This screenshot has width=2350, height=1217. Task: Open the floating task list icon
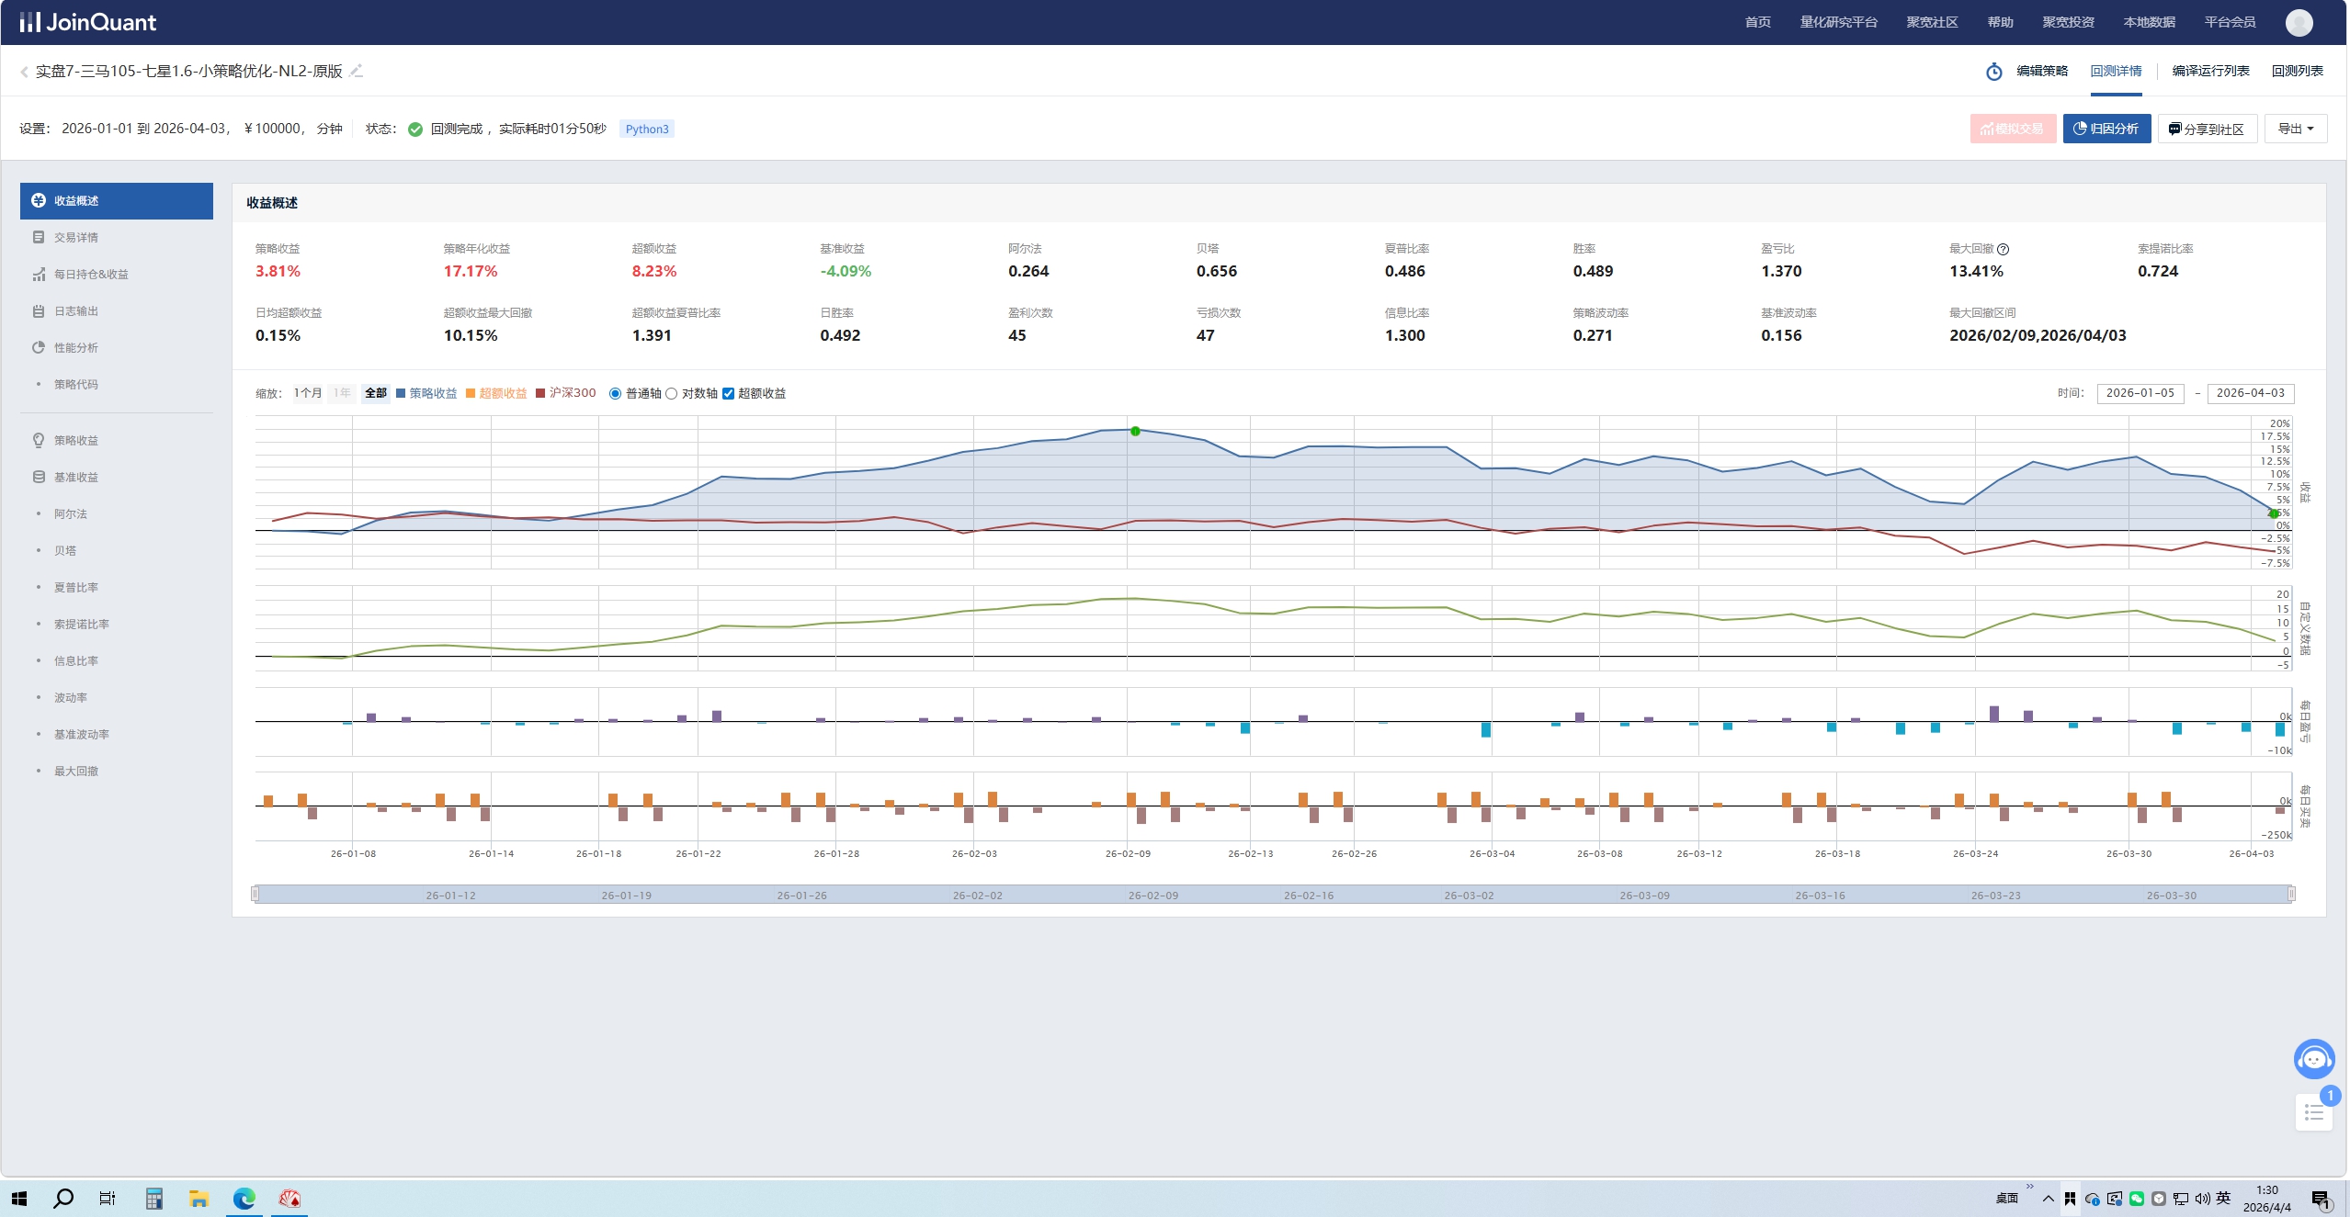click(2313, 1113)
